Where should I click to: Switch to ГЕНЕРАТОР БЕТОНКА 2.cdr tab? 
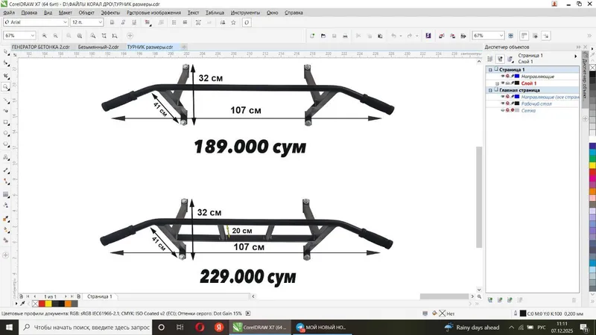(41, 47)
